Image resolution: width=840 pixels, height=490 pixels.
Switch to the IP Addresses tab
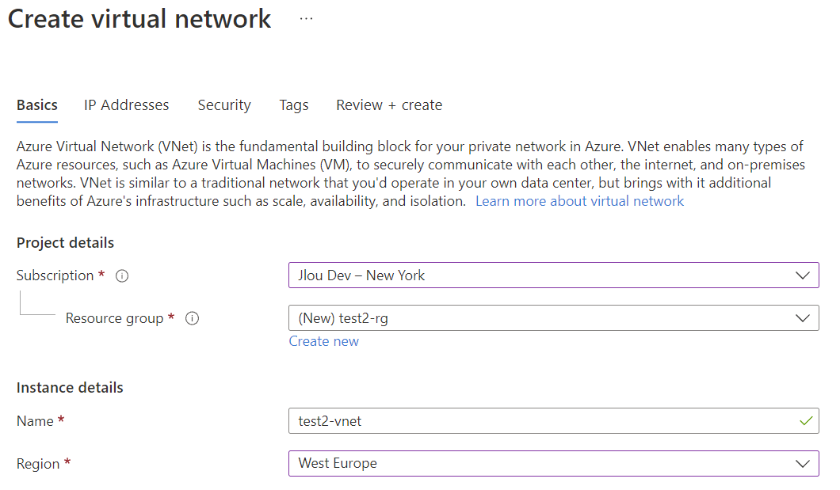click(127, 104)
